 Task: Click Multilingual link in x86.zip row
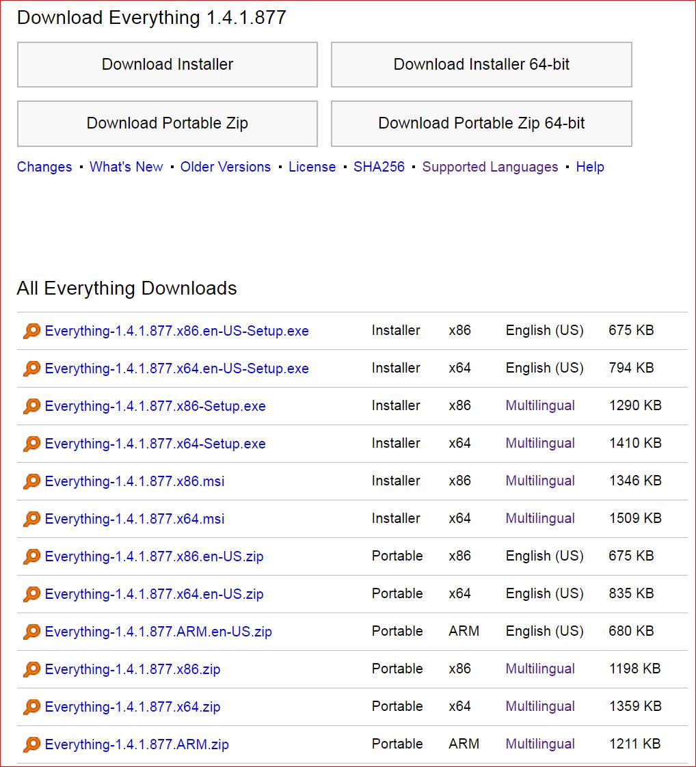540,669
